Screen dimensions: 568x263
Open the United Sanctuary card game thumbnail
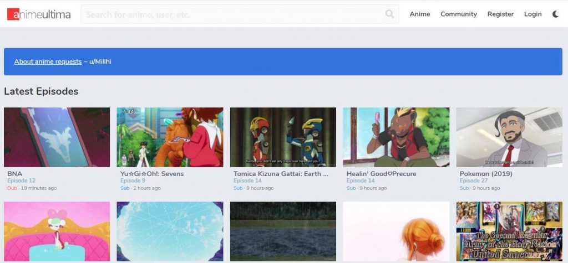click(509, 231)
